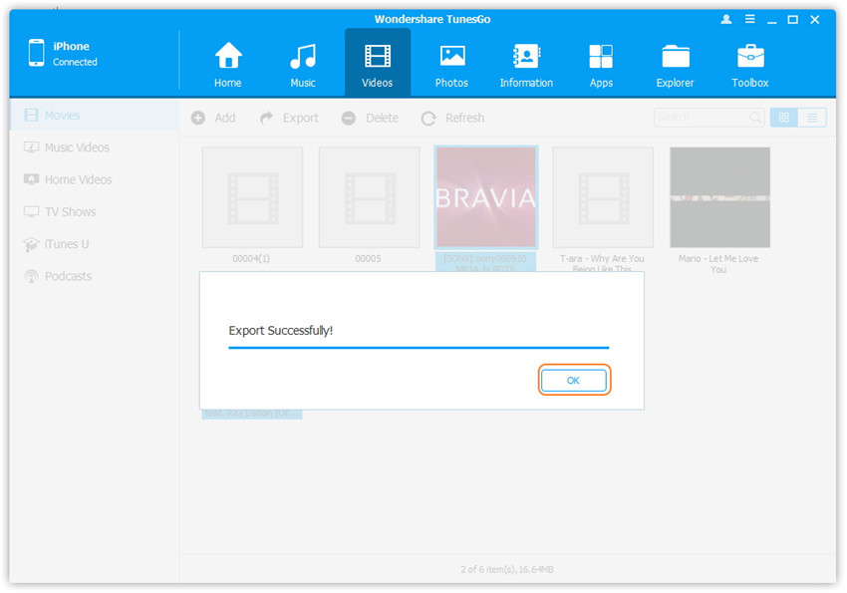Select the Videos tab
847x593 pixels.
(378, 65)
